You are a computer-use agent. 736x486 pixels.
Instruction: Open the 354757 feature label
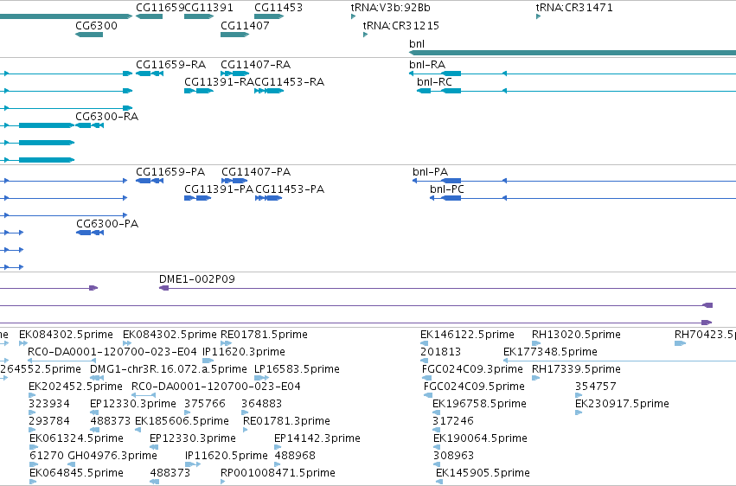click(596, 387)
